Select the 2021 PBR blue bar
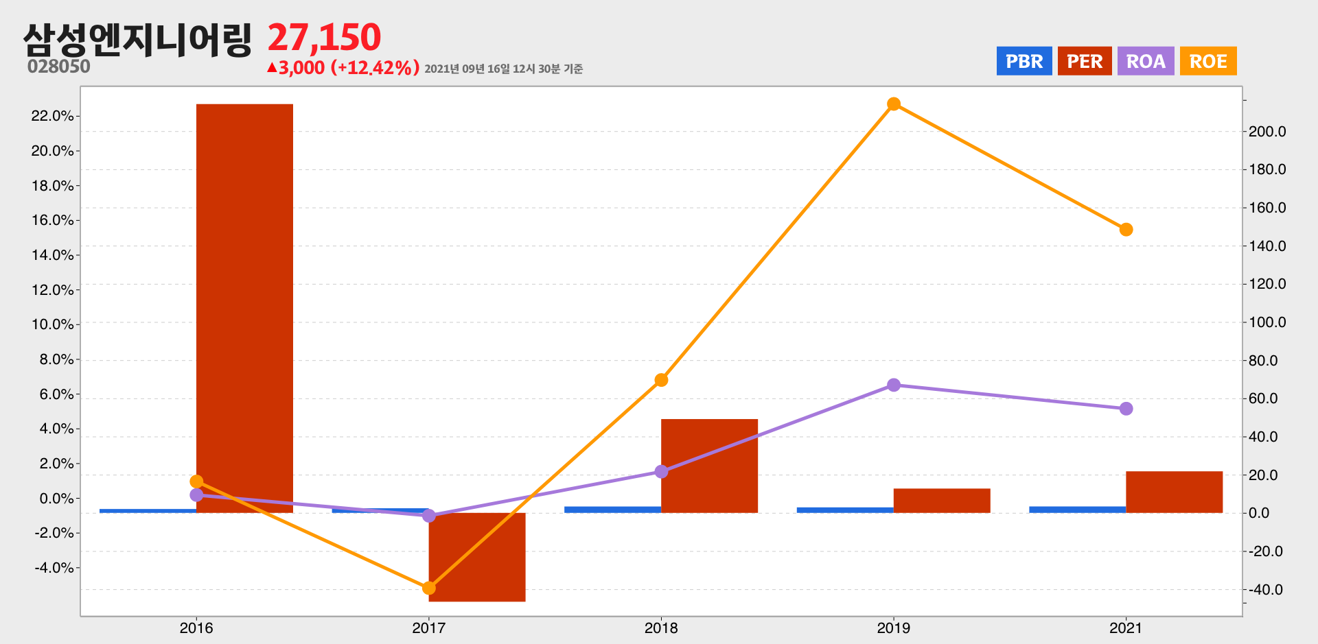The height and width of the screenshot is (644, 1318). click(1077, 510)
